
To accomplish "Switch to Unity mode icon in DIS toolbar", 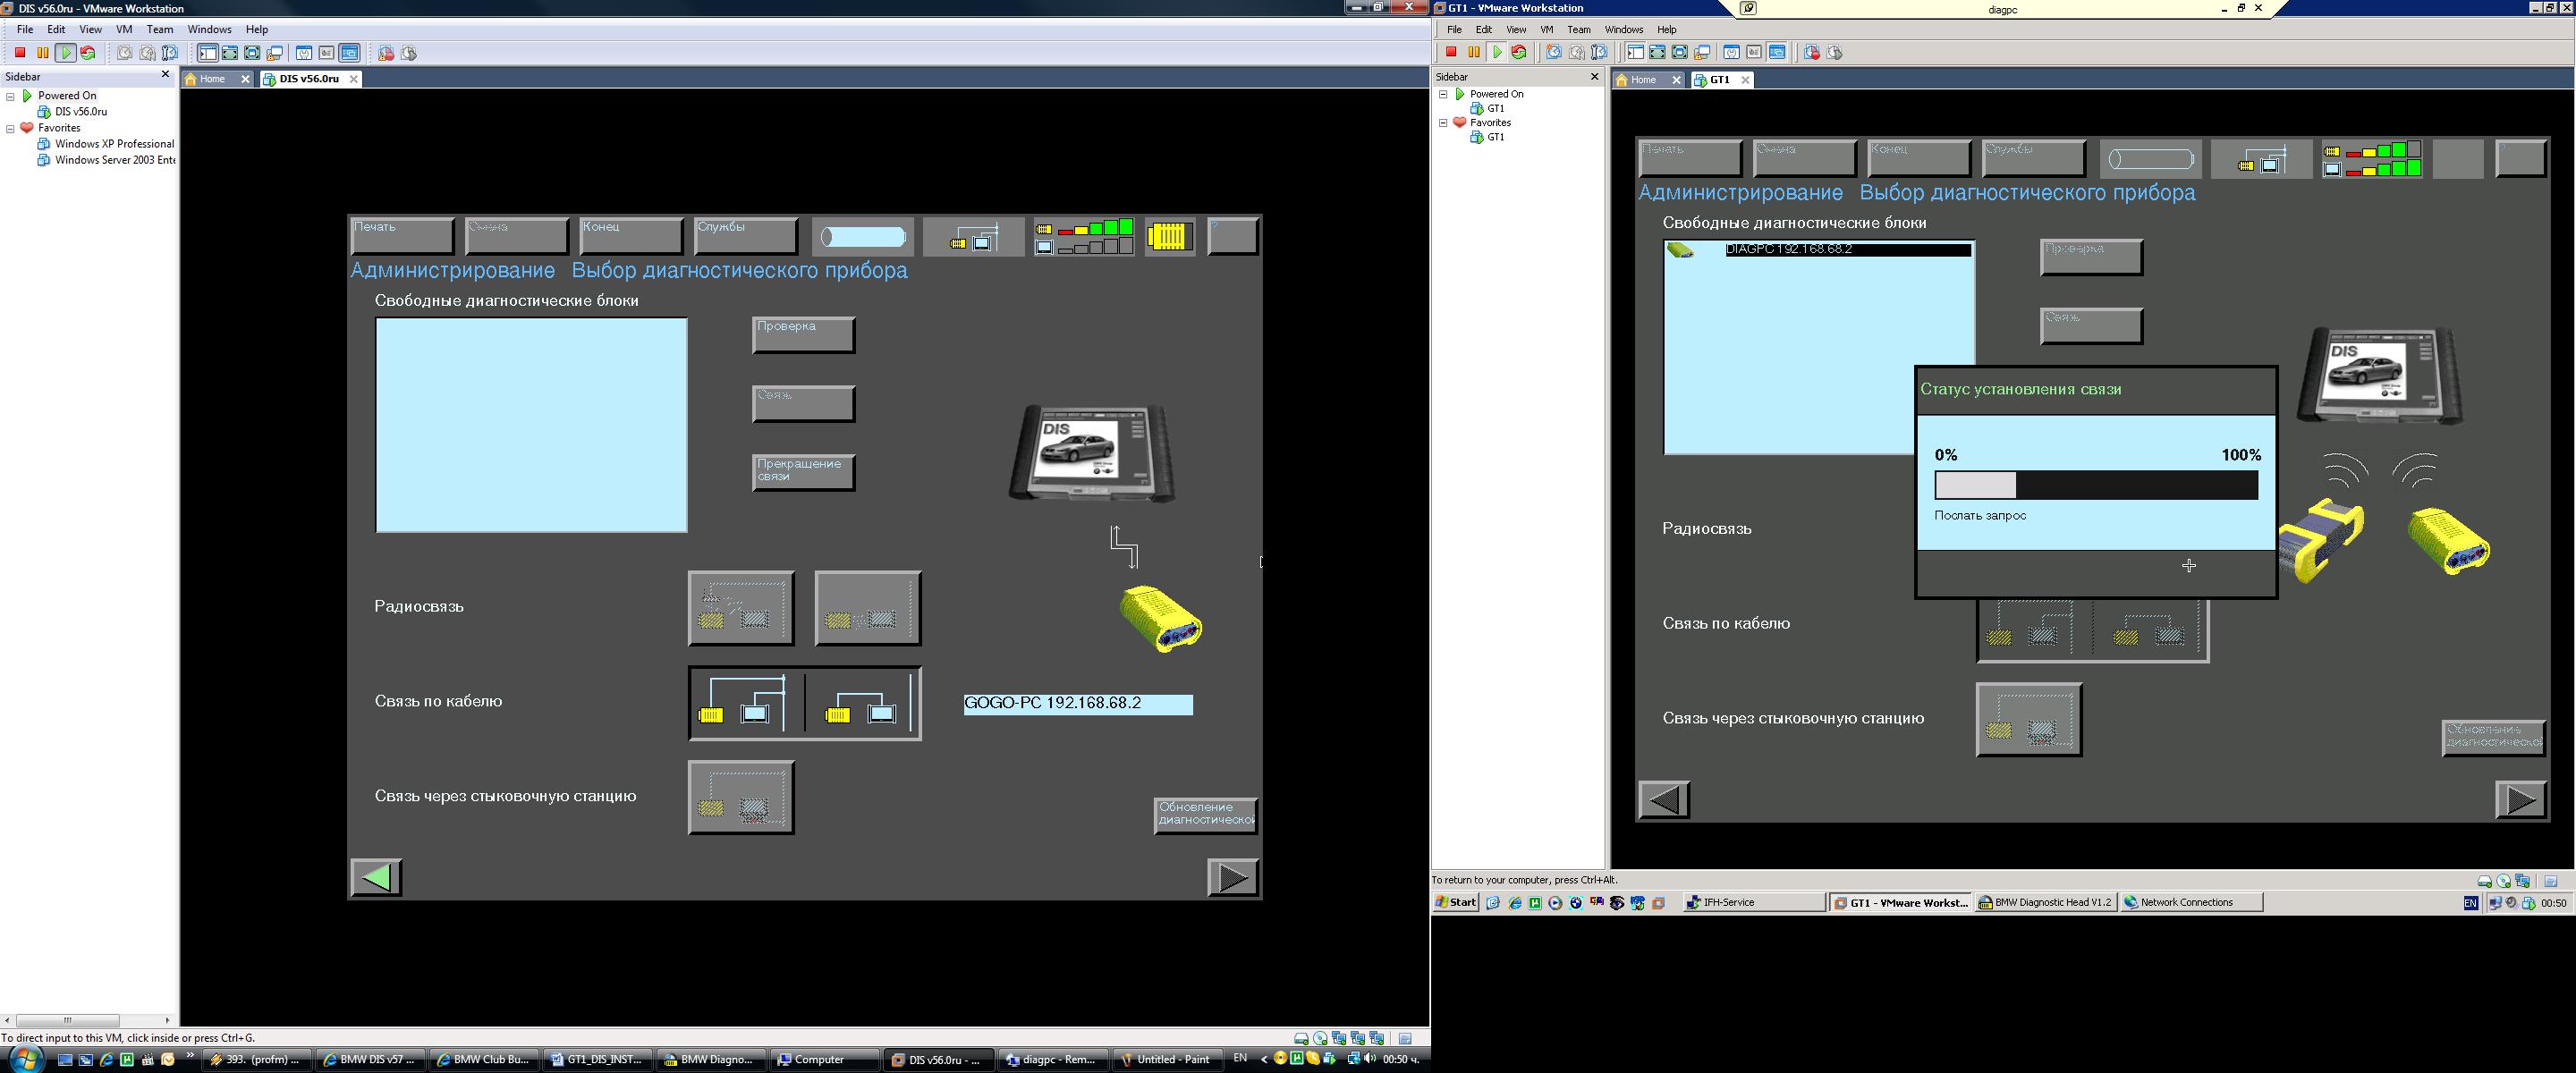I will 274,53.
